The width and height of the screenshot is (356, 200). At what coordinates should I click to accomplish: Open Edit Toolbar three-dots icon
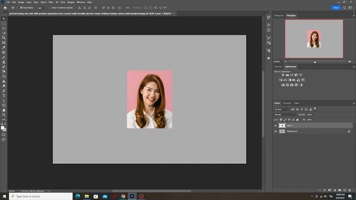pyautogui.click(x=4, y=119)
